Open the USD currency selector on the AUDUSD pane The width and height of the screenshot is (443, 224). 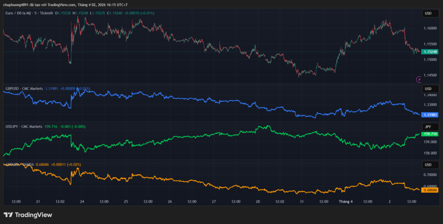pyautogui.click(x=428, y=164)
